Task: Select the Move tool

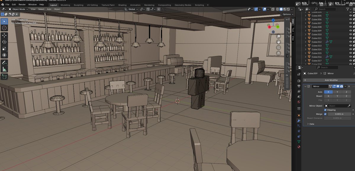Action: 4,35
